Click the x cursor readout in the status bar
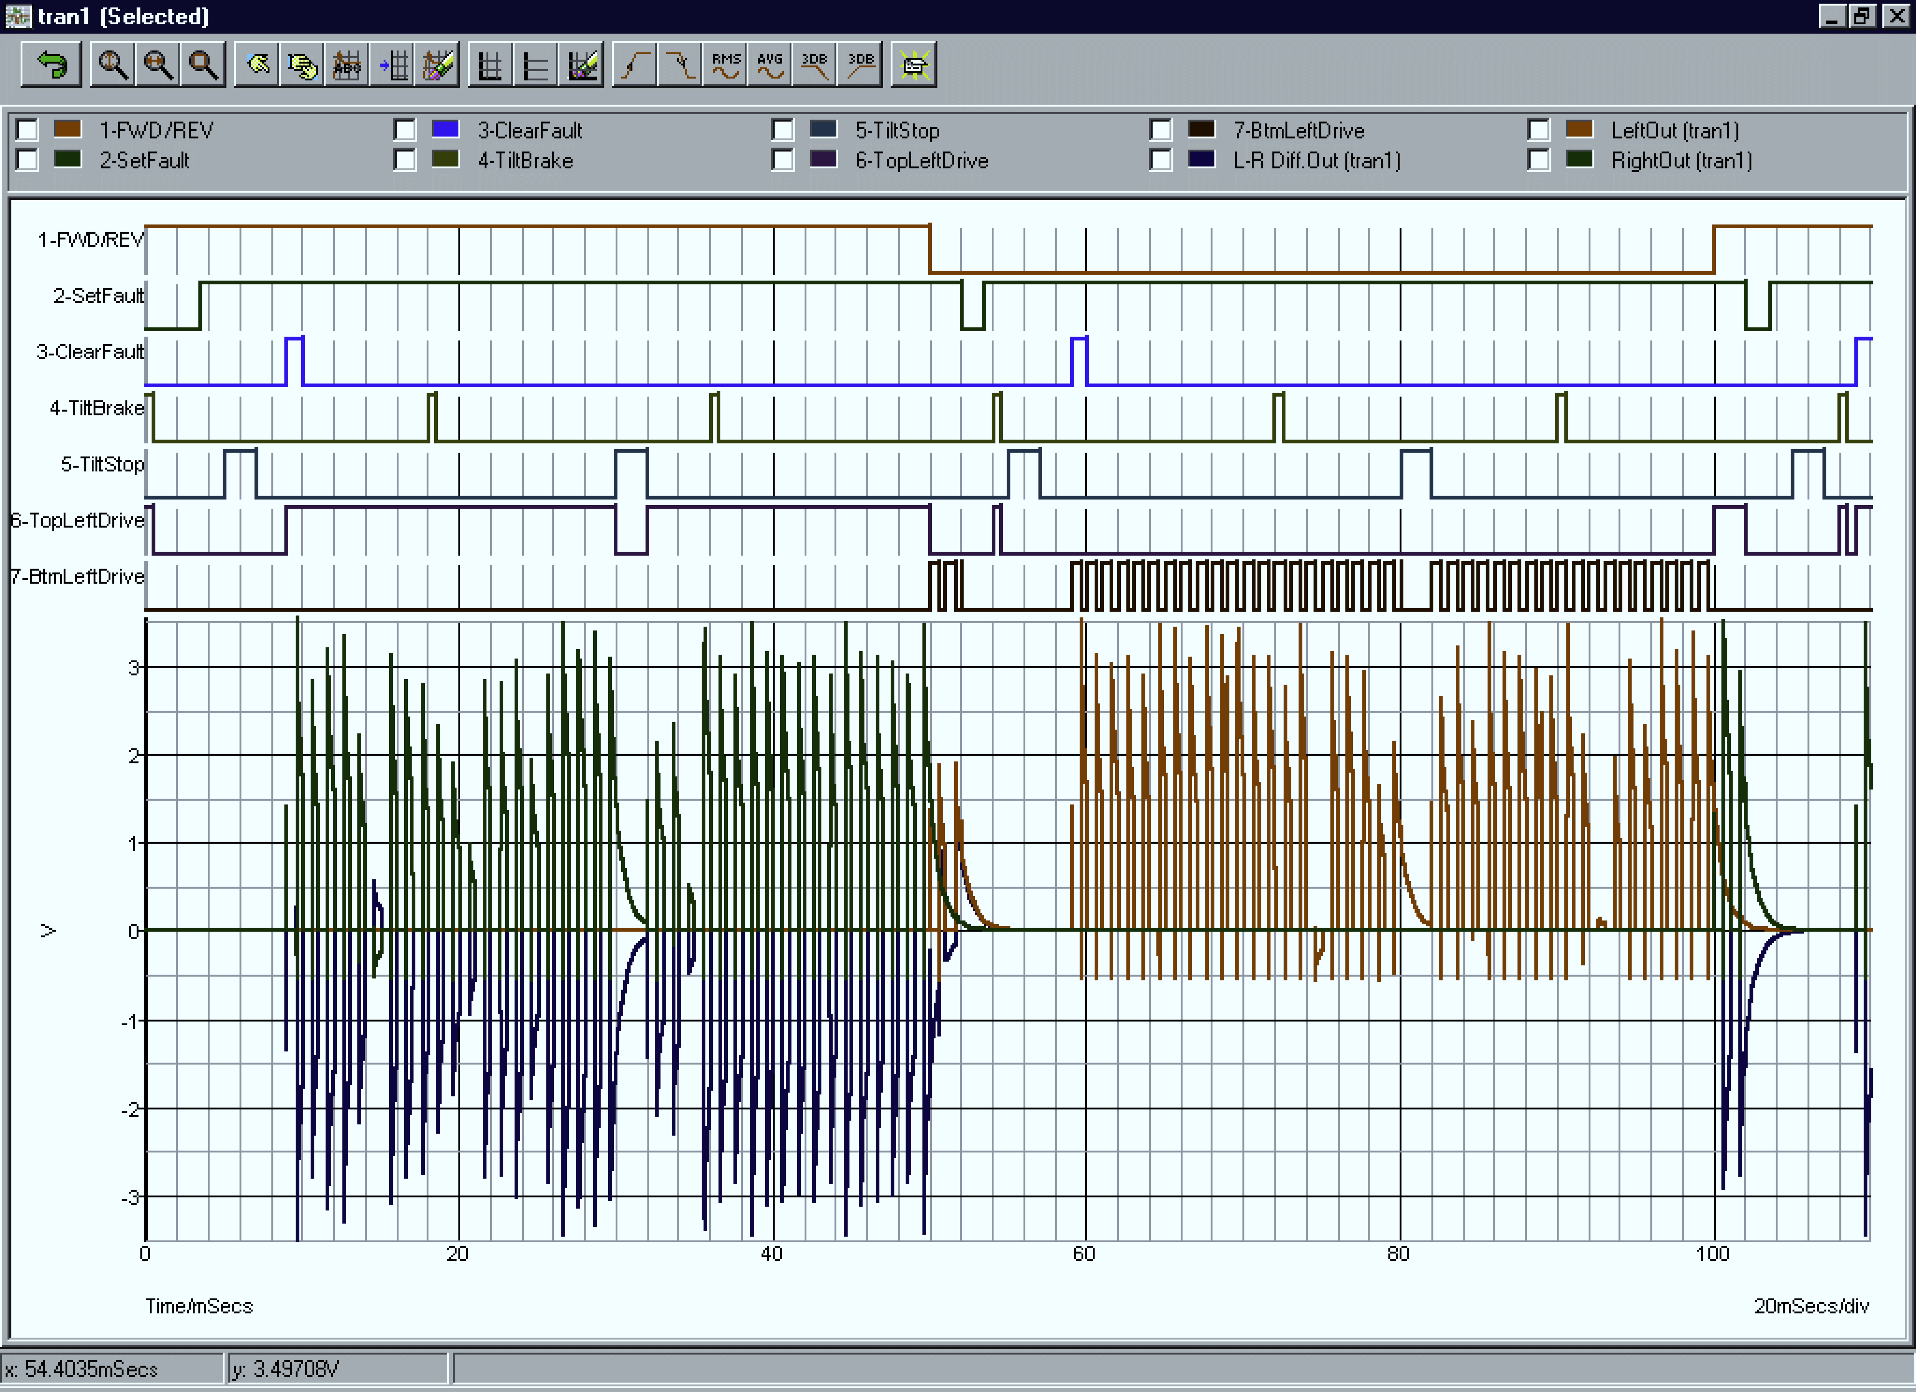The image size is (1916, 1392). 112,1368
